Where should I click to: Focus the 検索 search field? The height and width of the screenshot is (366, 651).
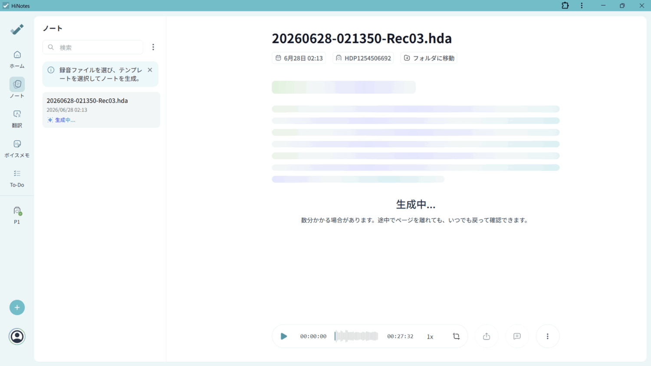pos(93,47)
